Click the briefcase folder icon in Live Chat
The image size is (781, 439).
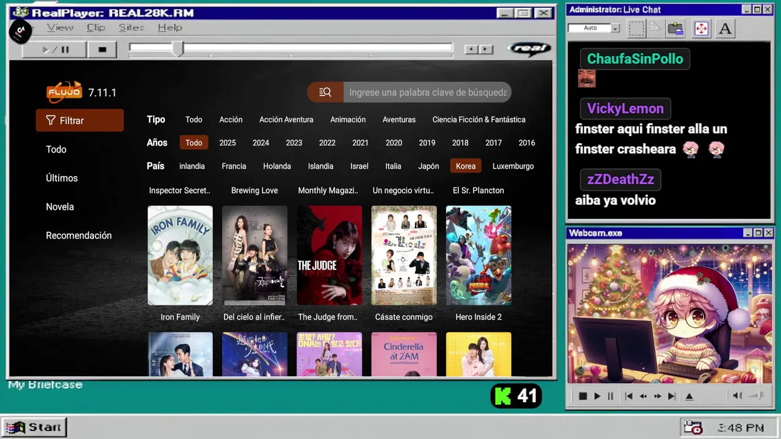point(675,28)
